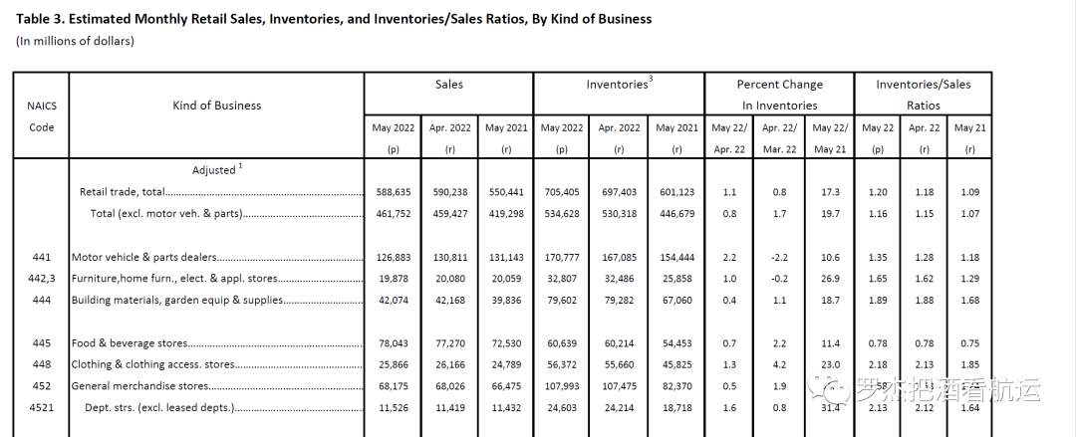Click the Motor vehicle & parts dealers row
1076x437 pixels.
144,257
